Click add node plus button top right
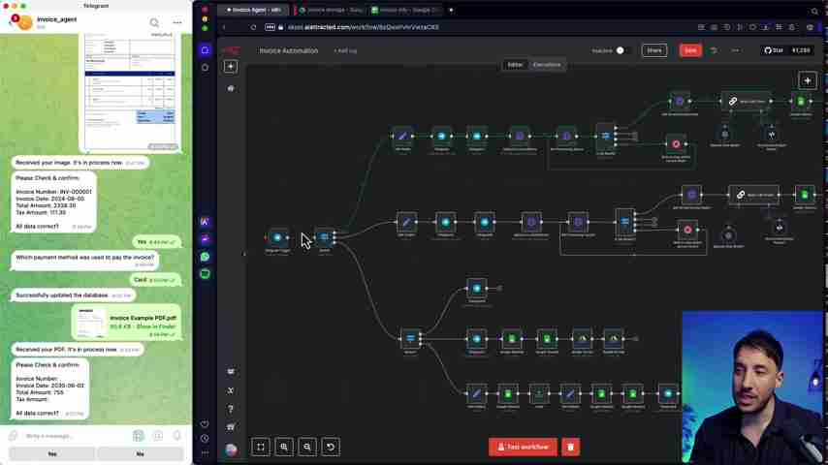Image resolution: width=828 pixels, height=465 pixels. click(x=807, y=80)
